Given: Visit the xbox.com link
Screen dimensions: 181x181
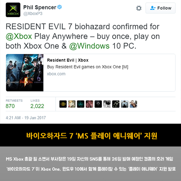Looking at the screenshot, I should coord(56,74).
